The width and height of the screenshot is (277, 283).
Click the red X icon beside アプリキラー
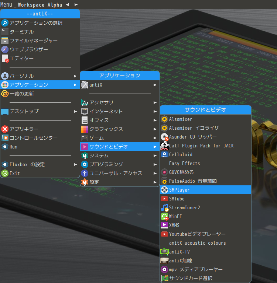[x=5, y=129]
